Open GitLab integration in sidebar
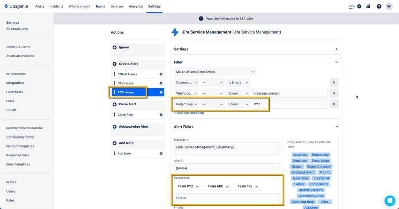The width and height of the screenshot is (399, 209). pos(11,110)
